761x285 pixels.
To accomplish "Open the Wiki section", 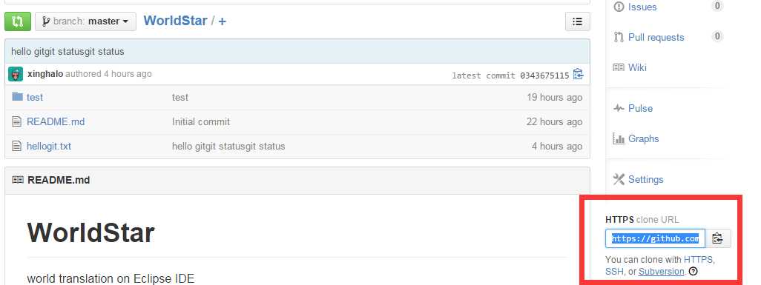I will point(636,67).
